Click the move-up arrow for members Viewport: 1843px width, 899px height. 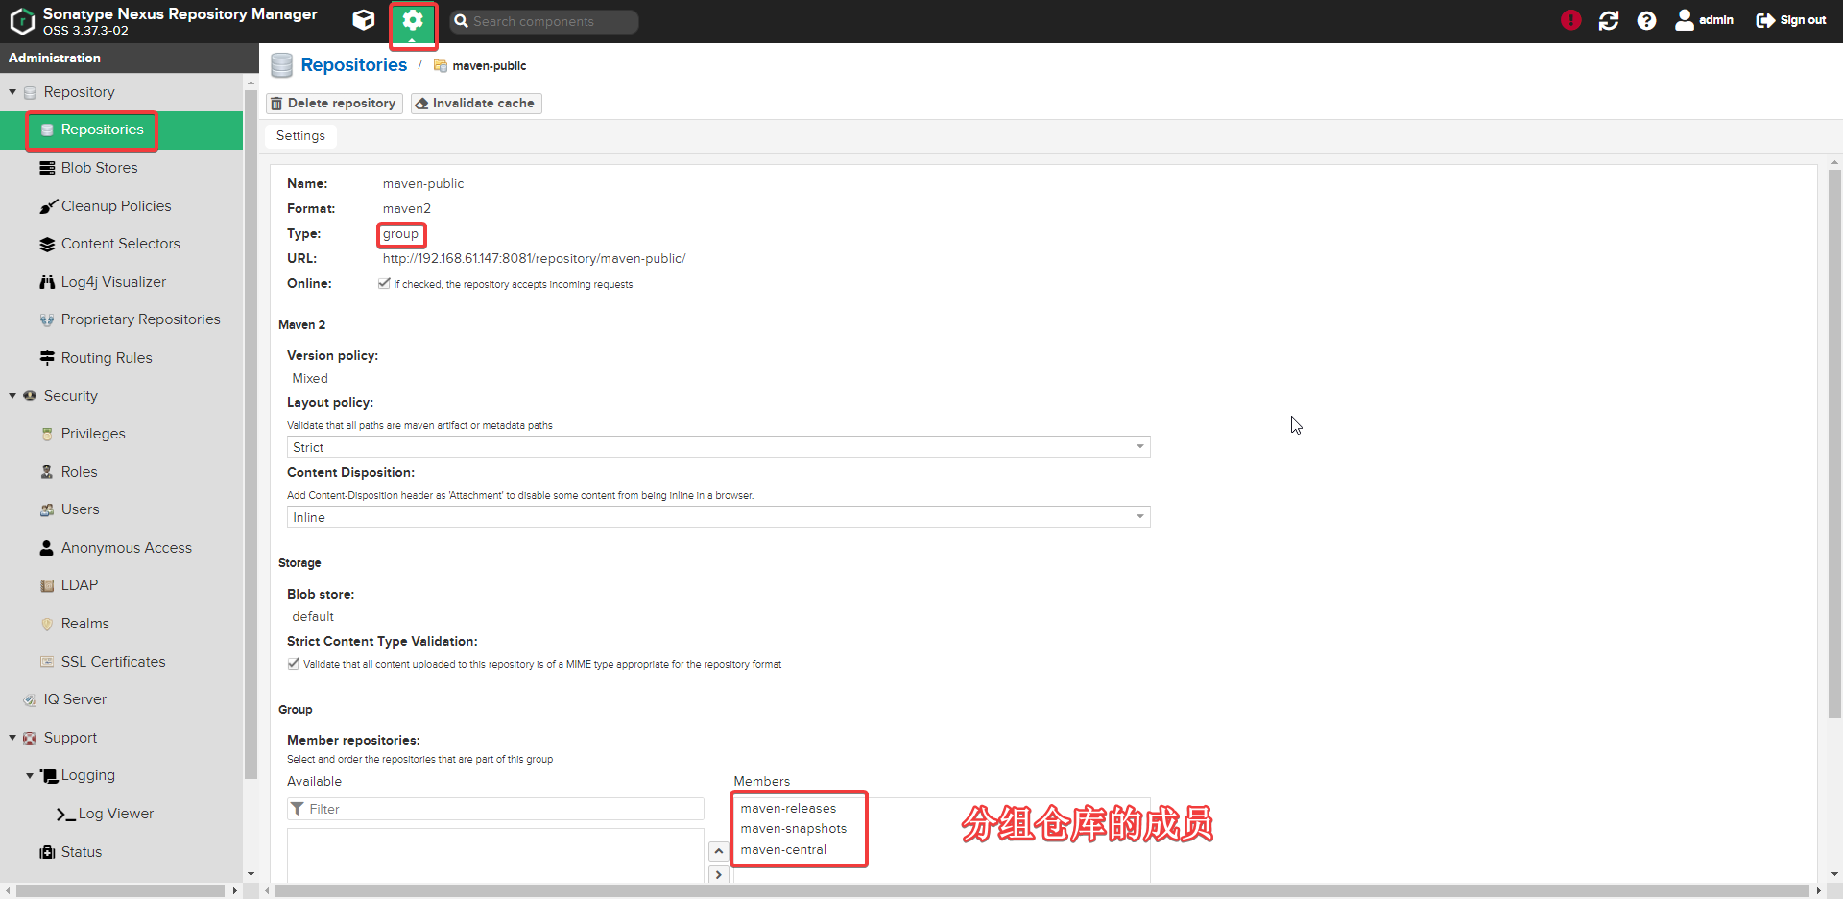718,851
